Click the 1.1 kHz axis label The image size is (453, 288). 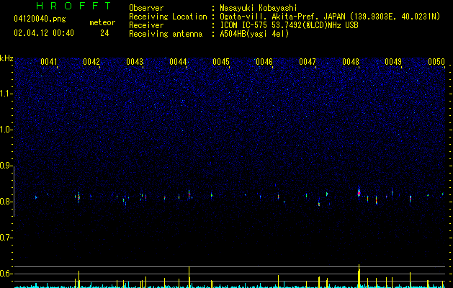[x=6, y=94]
